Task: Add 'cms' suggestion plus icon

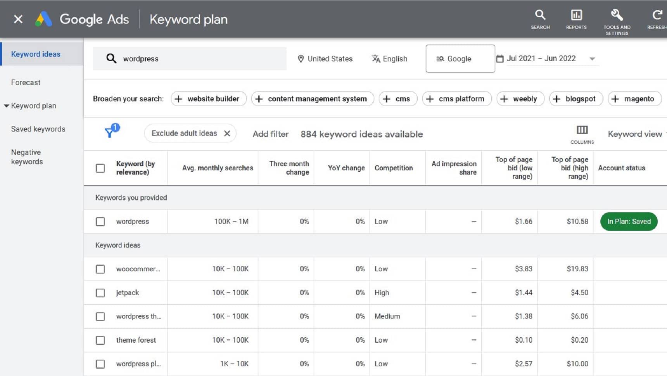Action: pyautogui.click(x=386, y=99)
